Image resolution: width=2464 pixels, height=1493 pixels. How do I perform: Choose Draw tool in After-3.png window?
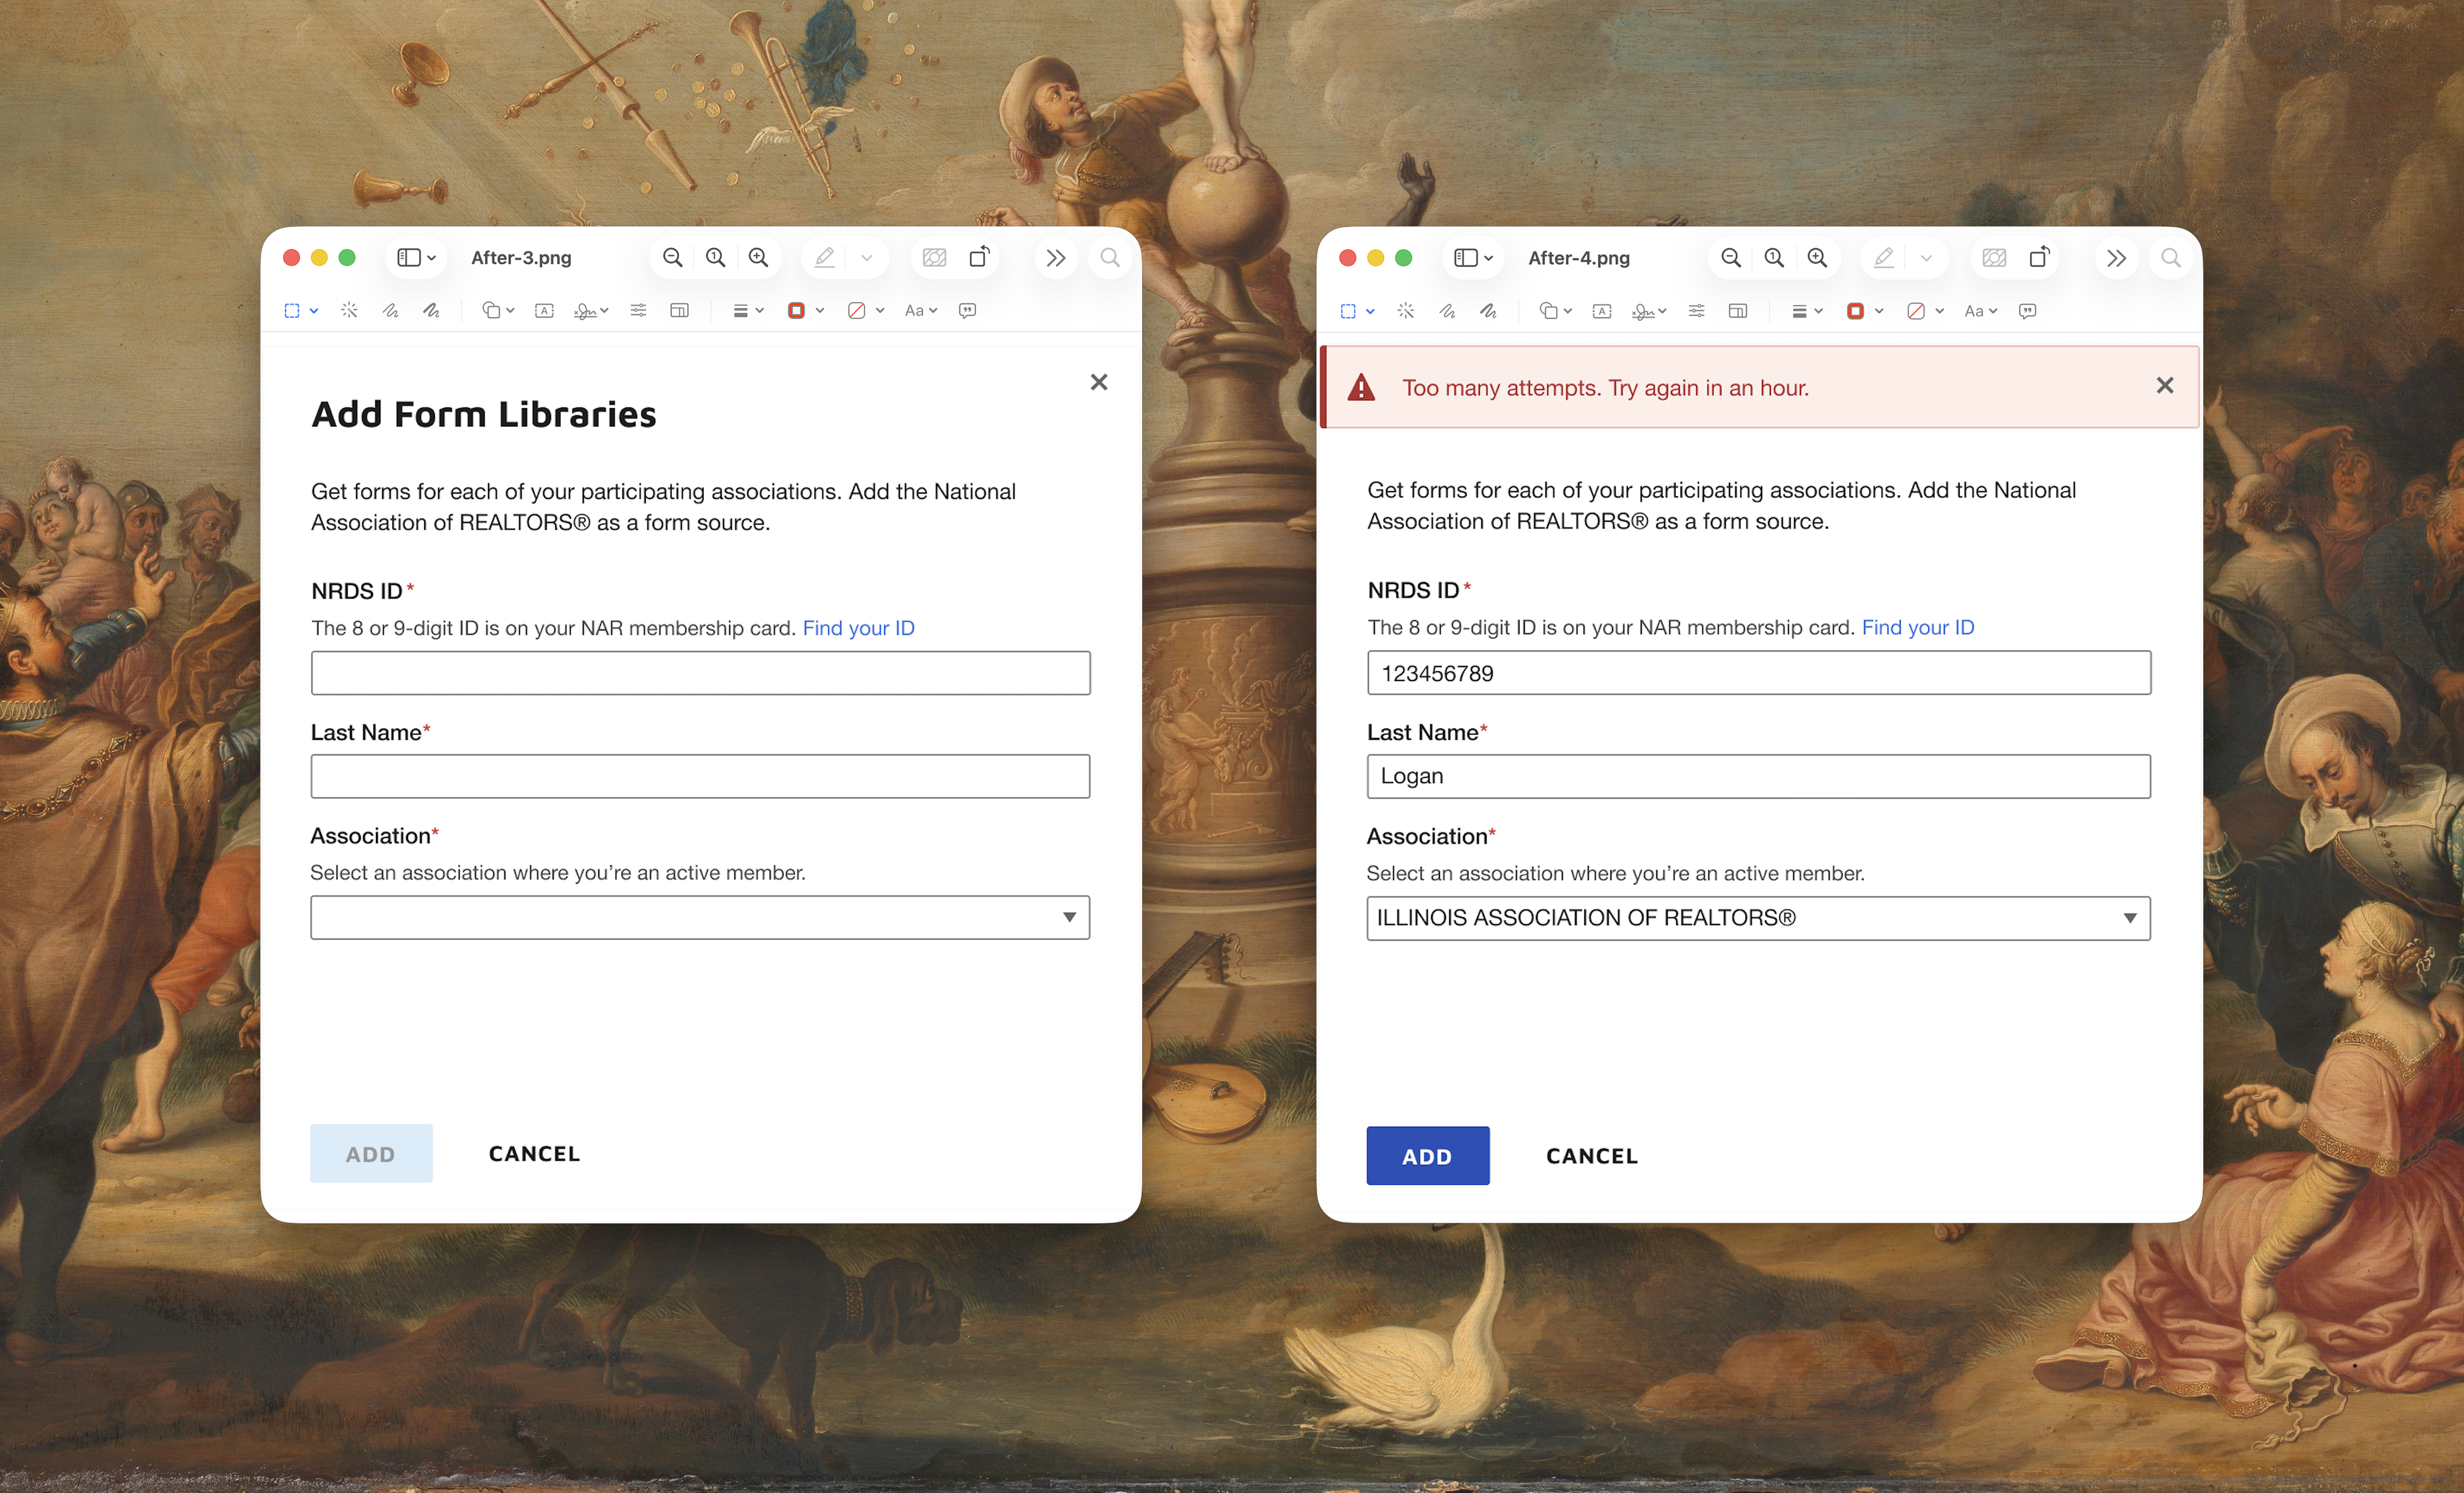431,311
